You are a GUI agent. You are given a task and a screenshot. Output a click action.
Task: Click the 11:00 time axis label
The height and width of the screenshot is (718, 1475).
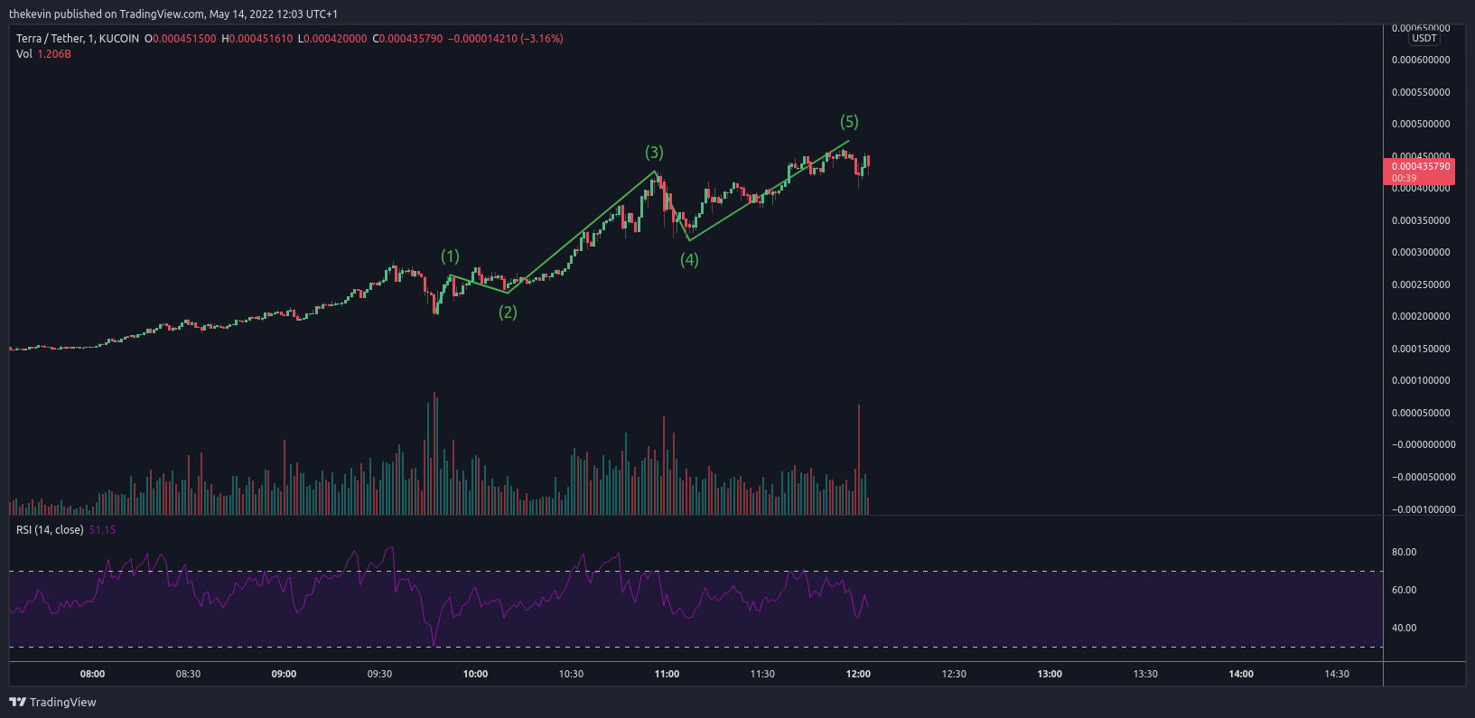pos(667,674)
